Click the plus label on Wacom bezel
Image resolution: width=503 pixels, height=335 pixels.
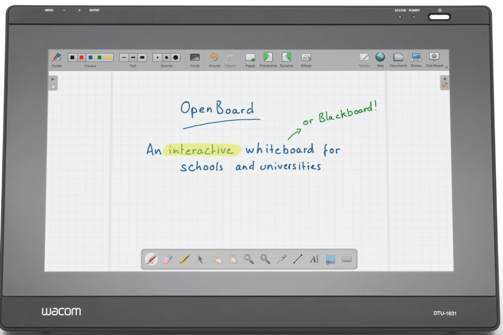coord(79,10)
